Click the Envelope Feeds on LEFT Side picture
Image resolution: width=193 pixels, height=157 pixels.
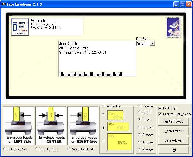tap(18, 126)
